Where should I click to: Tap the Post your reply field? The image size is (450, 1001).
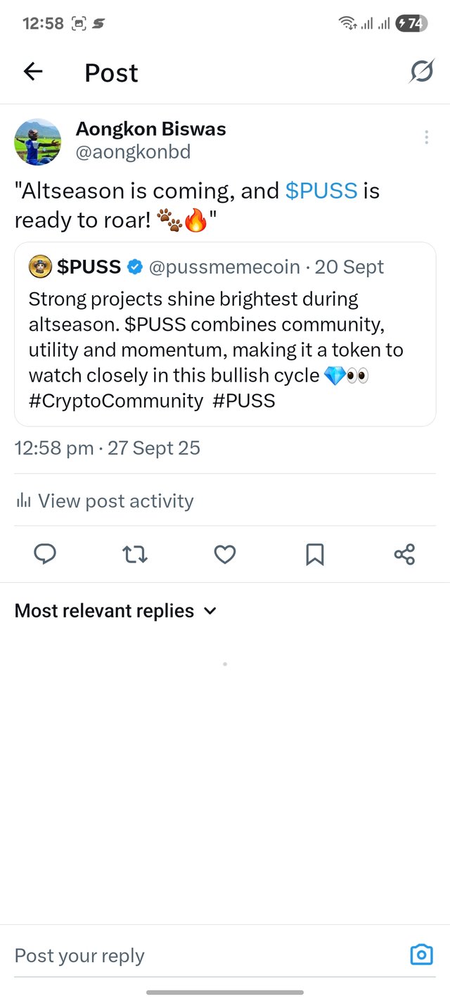tap(204, 955)
